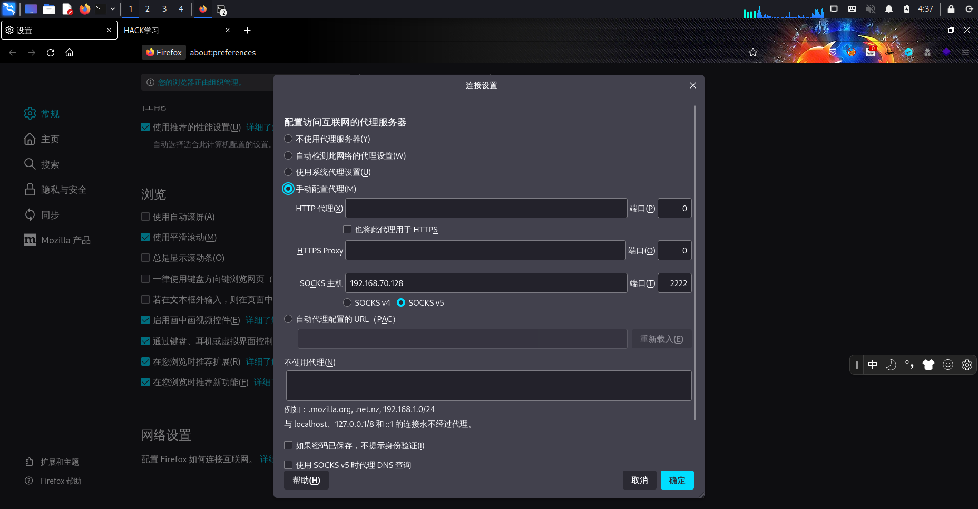Viewport: 978px width, 509px height.
Task: Click the 不使用代理 exceptions text area
Action: pos(488,386)
